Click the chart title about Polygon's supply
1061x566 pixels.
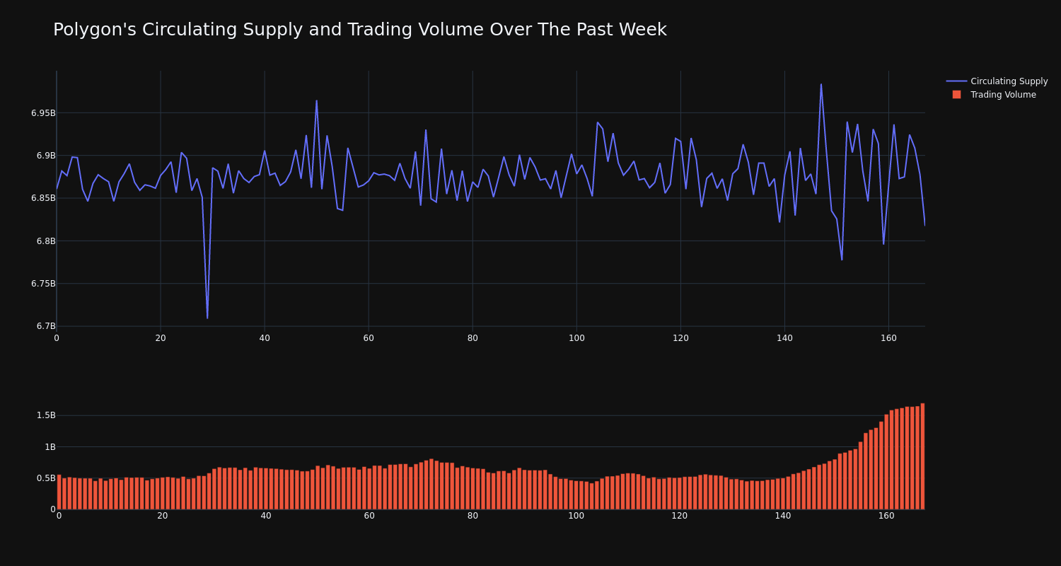(x=359, y=30)
